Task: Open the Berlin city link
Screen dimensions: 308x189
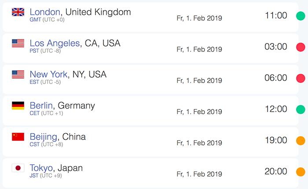Action: 41,105
